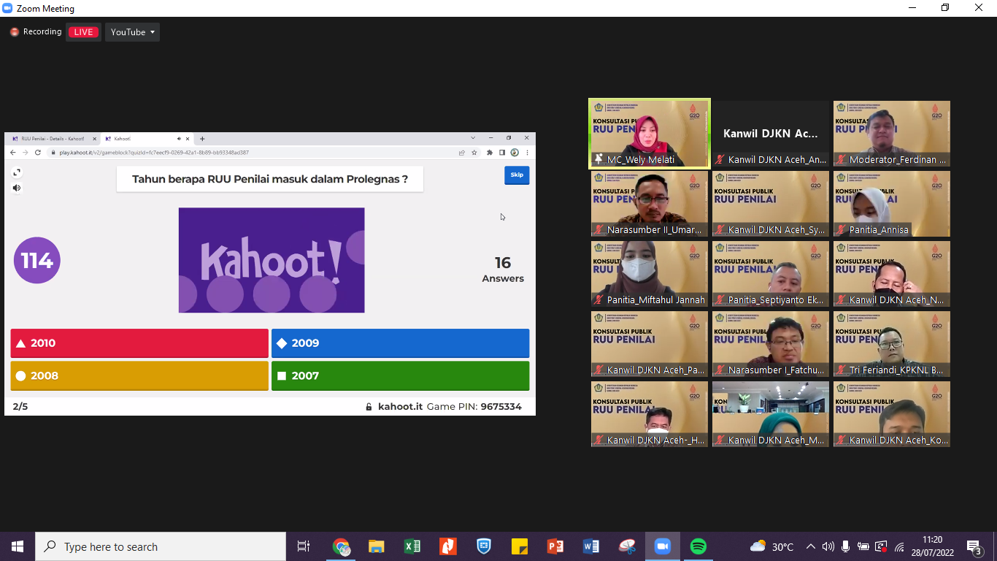This screenshot has height=561, width=997.
Task: Mute the Kahoot sound icon
Action: coord(17,188)
